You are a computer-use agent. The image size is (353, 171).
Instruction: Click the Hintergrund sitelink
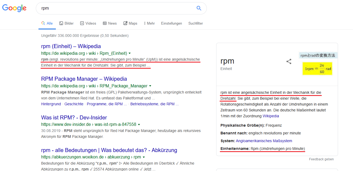pos(51,104)
